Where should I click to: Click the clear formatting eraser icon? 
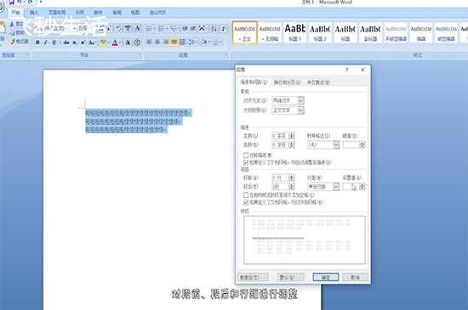[118, 28]
